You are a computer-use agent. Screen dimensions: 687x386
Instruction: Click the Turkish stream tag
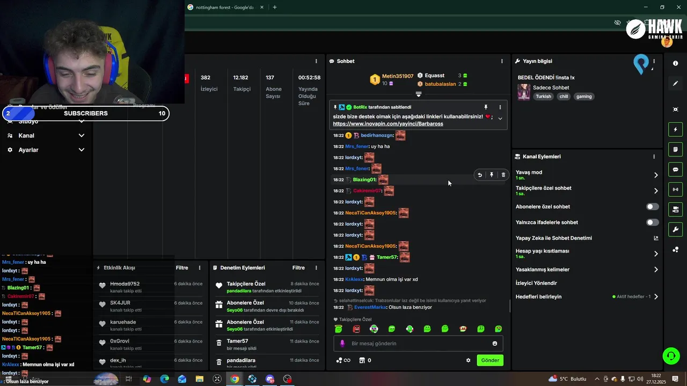tap(543, 96)
